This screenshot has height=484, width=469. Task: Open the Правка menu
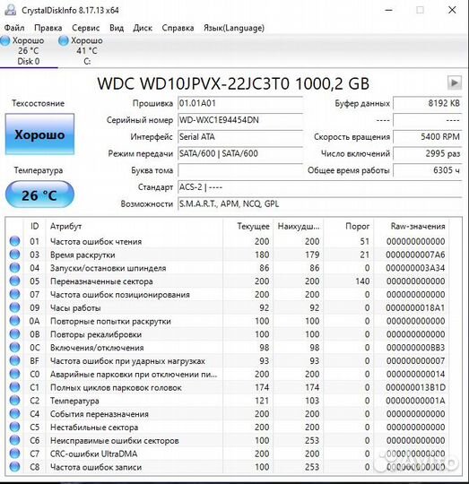point(48,28)
